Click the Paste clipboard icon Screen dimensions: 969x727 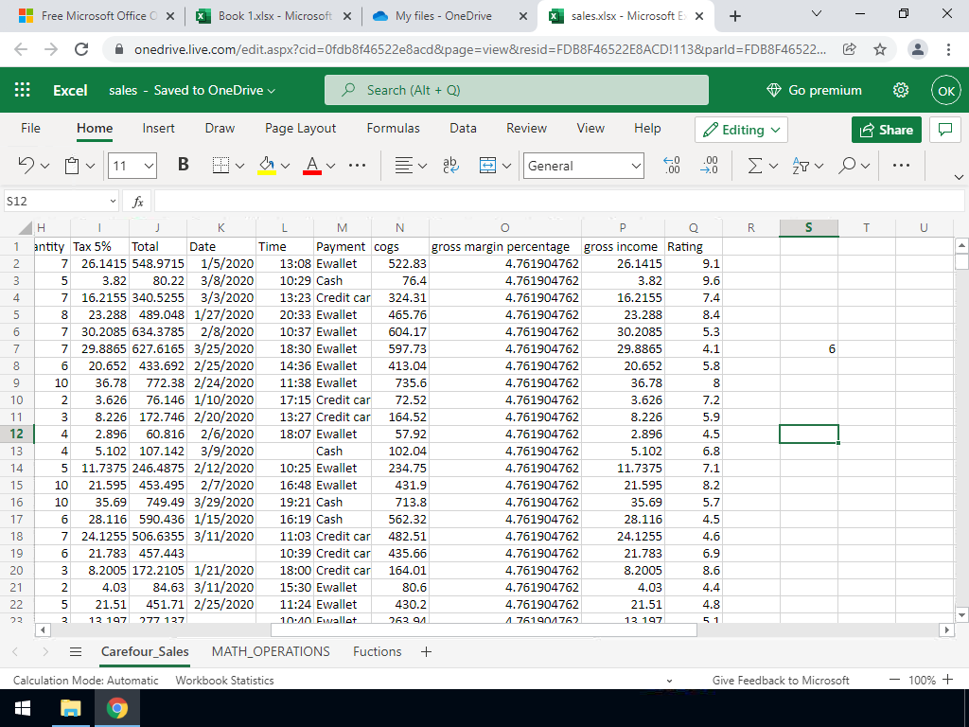click(73, 166)
